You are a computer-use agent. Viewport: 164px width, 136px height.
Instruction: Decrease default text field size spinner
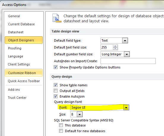pos(115,49)
